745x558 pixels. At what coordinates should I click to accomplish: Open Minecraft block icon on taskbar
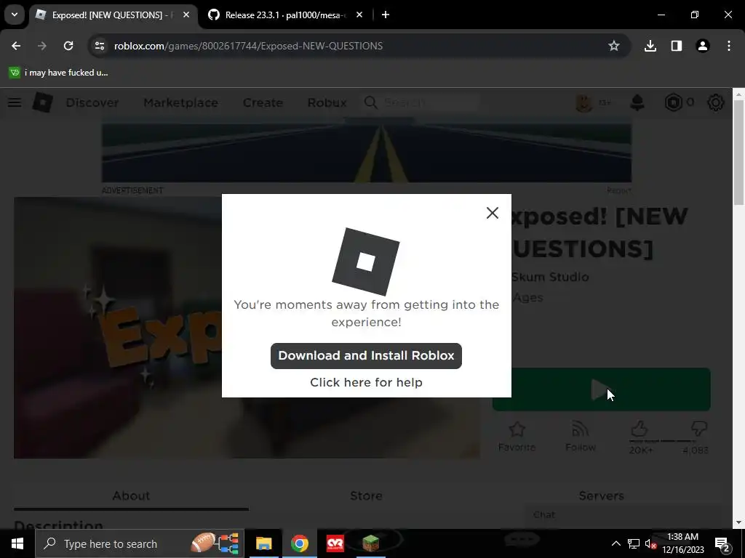370,543
